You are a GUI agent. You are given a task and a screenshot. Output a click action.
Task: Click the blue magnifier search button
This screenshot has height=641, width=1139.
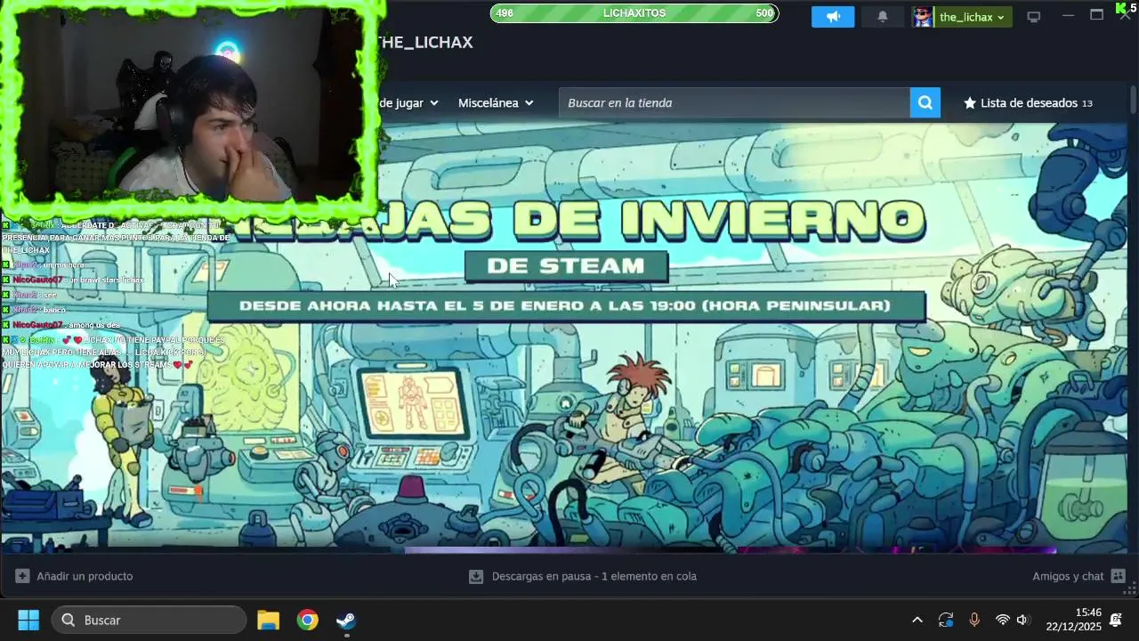click(925, 102)
